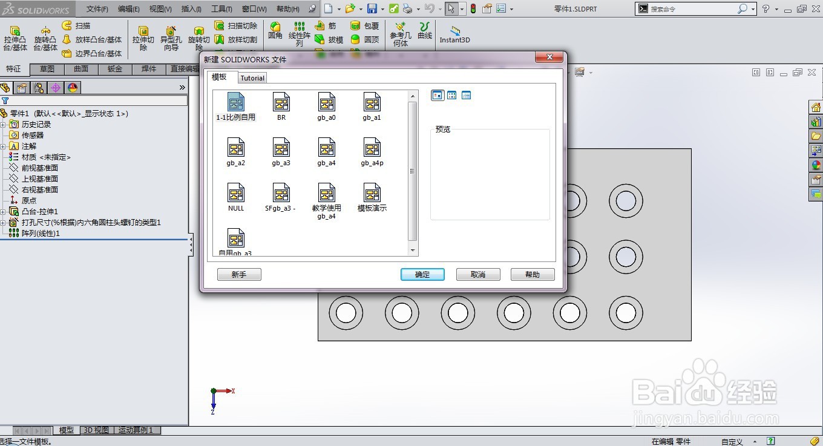Click the template list vertical scrollbar
Viewport: 823px width, 446px height.
[x=413, y=172]
